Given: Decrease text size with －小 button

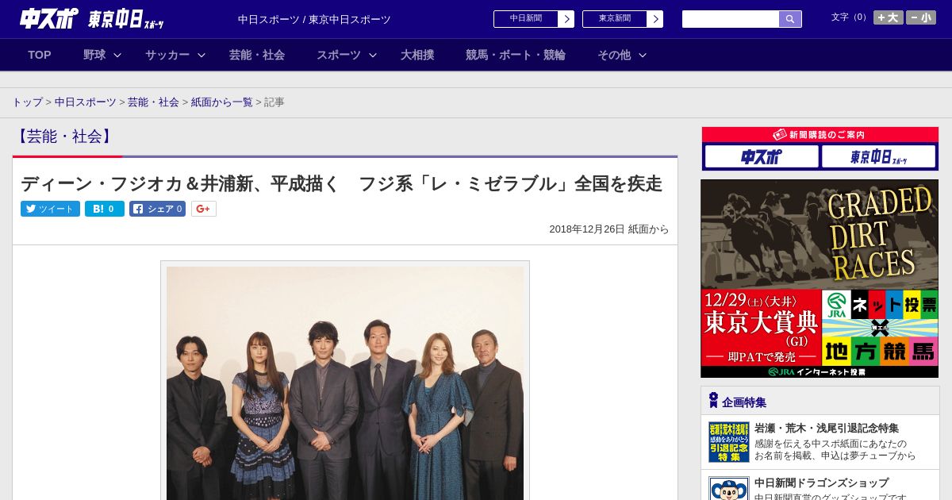Looking at the screenshot, I should pos(921,17).
